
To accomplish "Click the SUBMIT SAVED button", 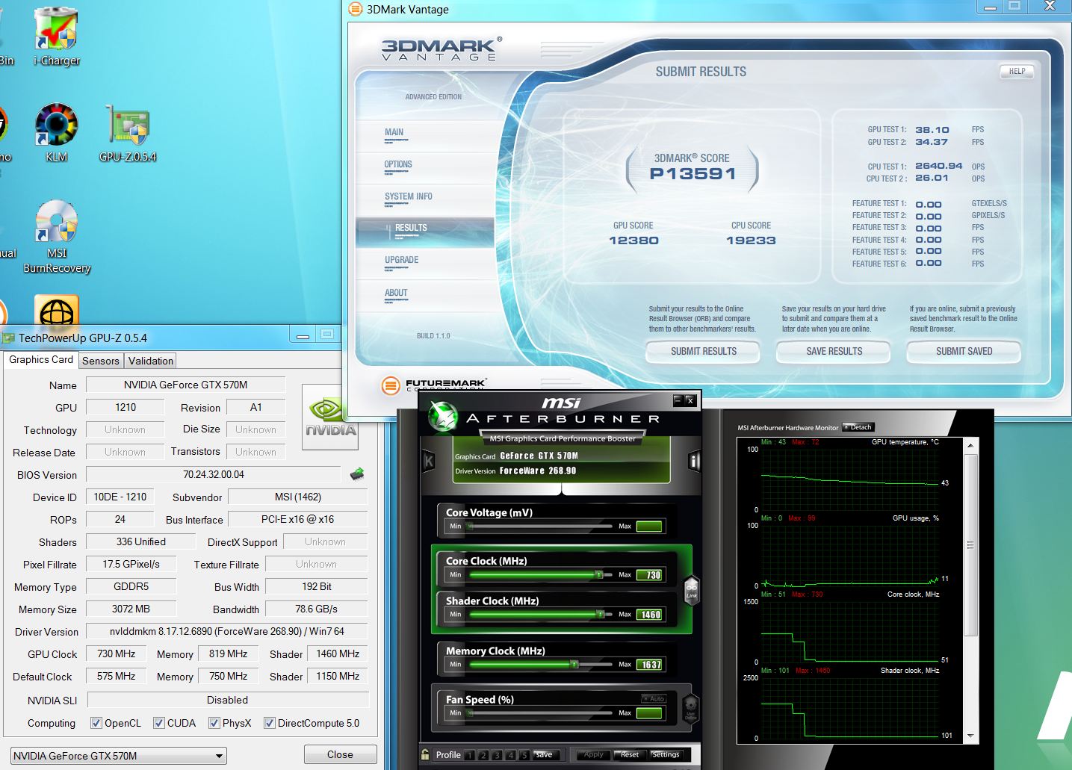I will coord(964,351).
